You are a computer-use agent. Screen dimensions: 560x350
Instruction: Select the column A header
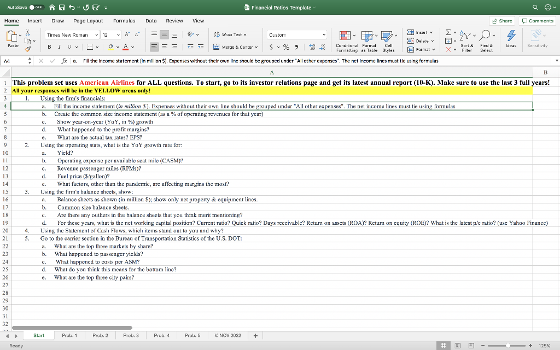272,72
